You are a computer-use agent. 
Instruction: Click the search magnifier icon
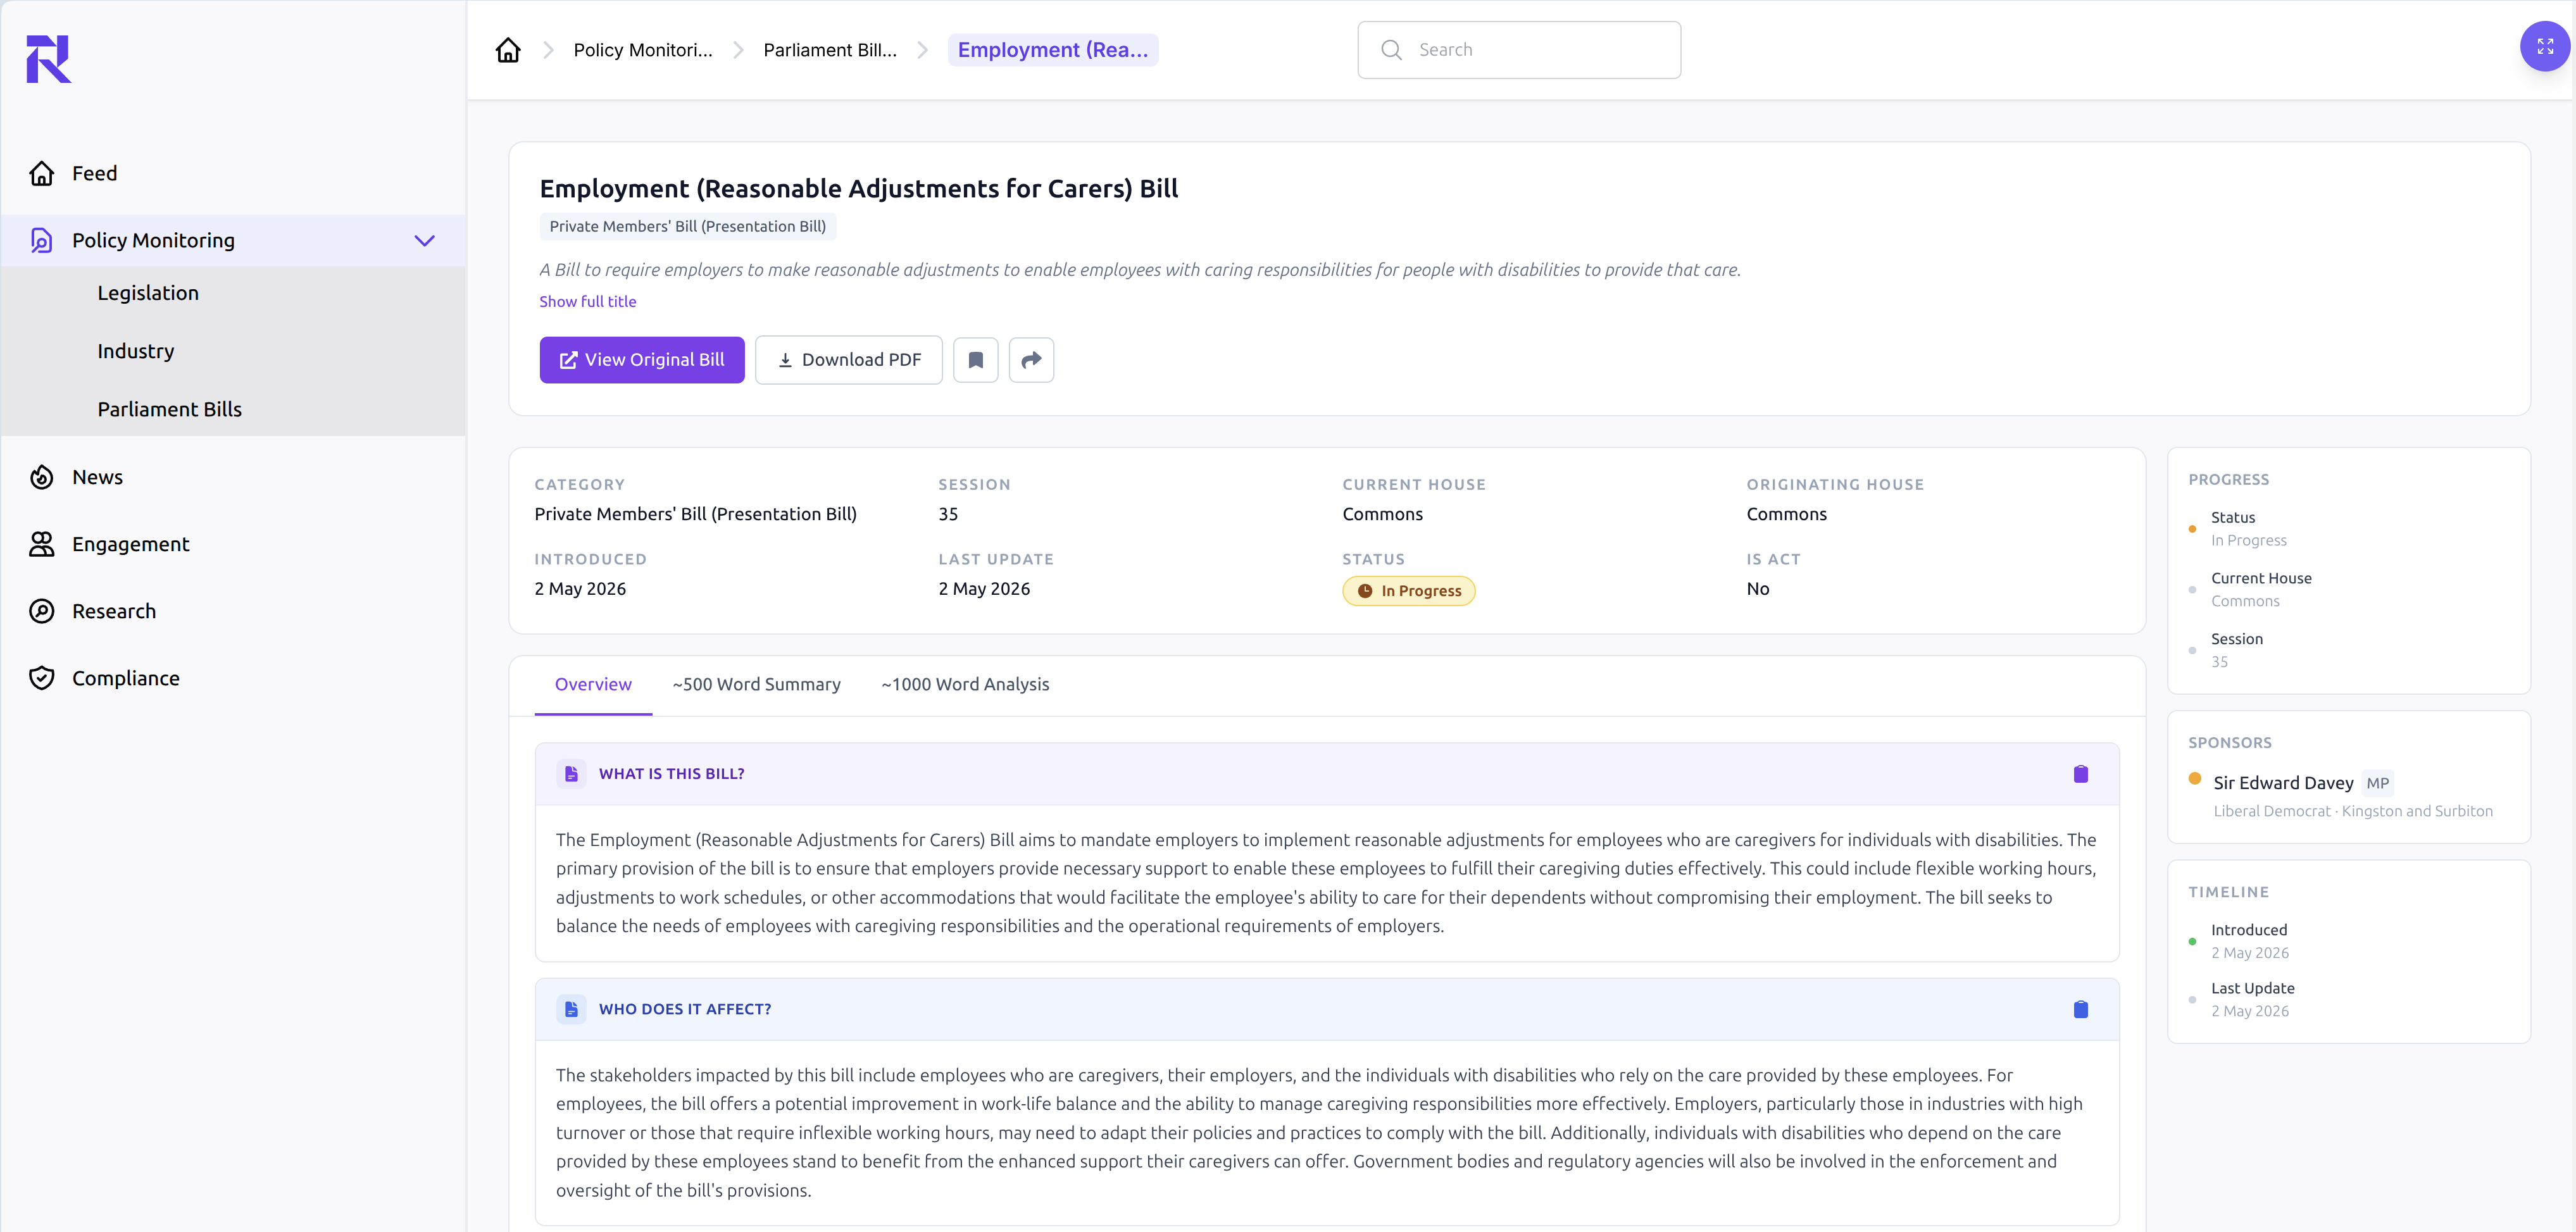click(1391, 50)
